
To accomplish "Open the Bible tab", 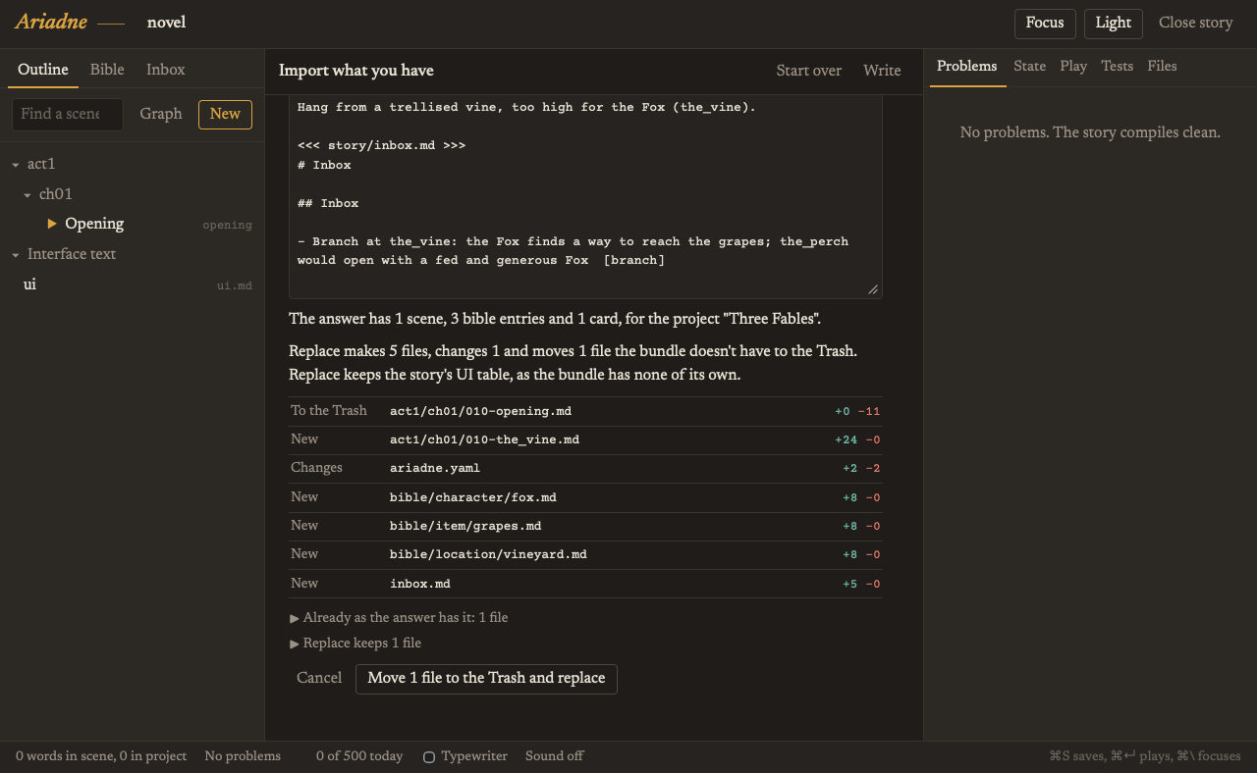I will click(x=107, y=70).
